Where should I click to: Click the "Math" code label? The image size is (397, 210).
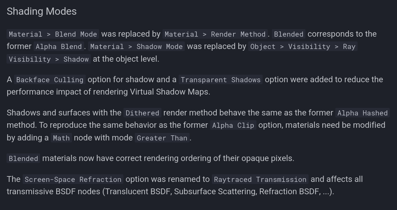point(61,138)
